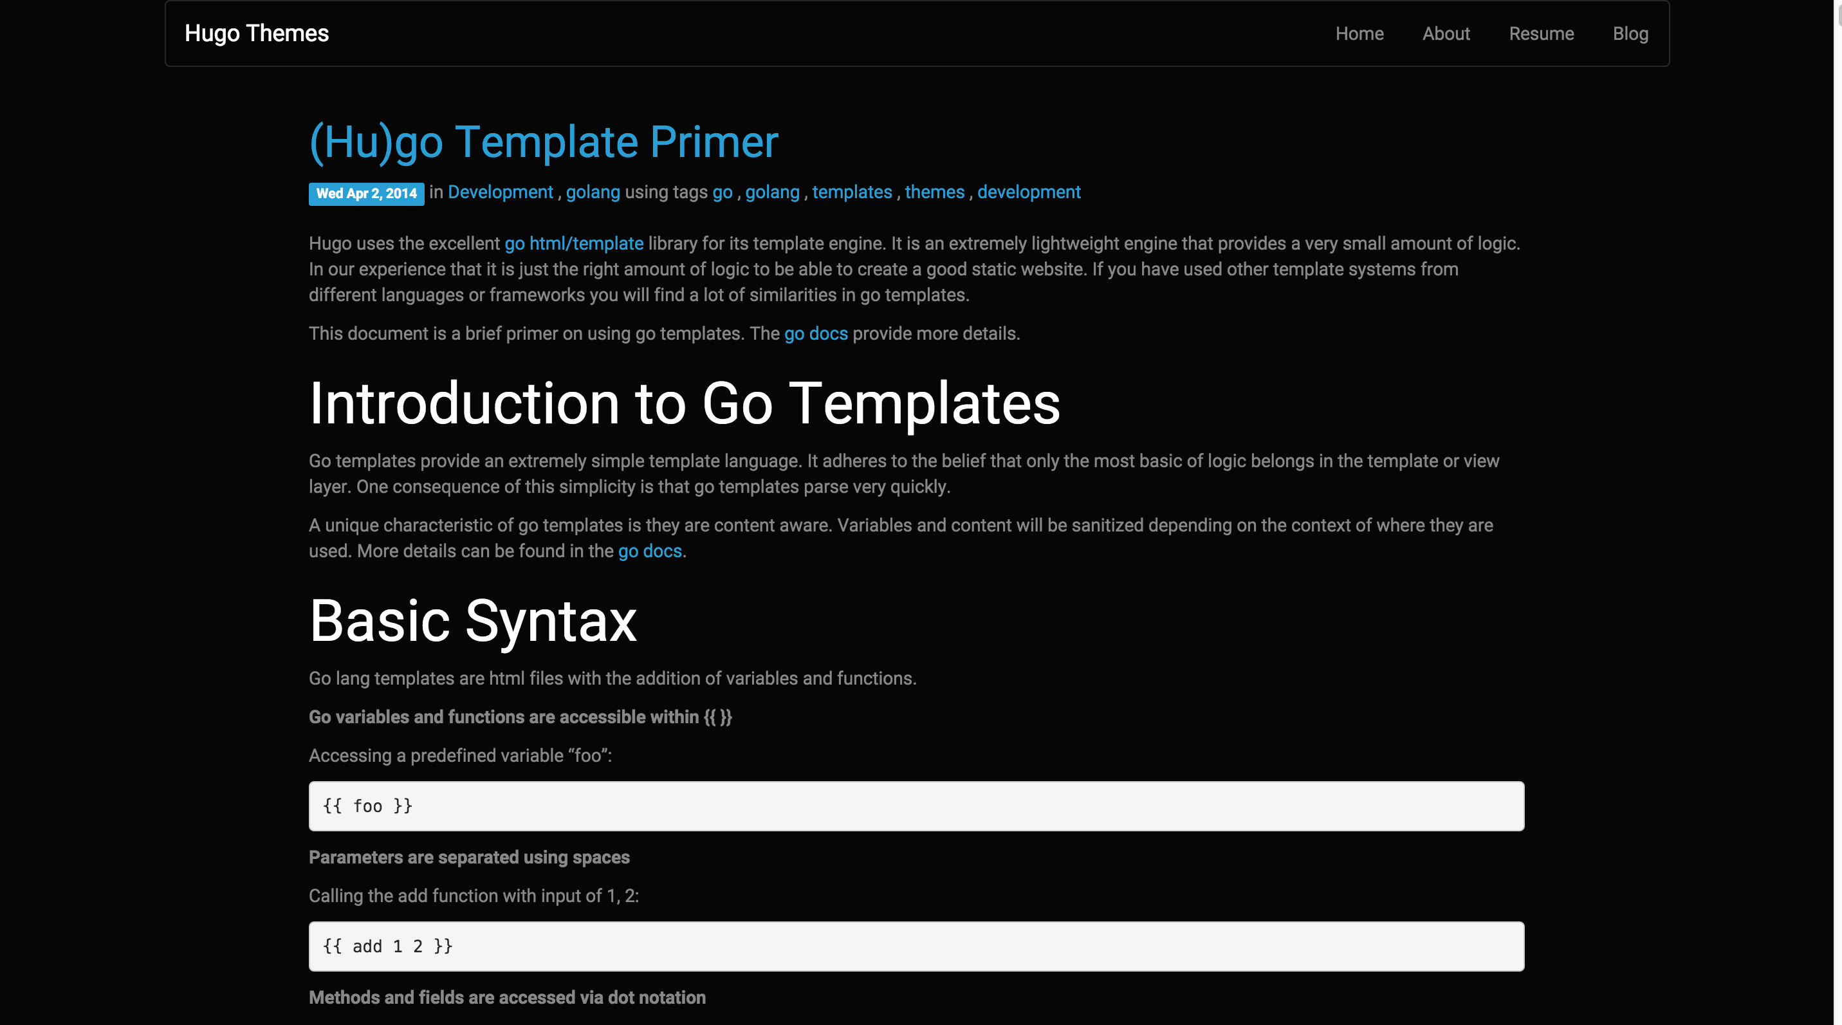The height and width of the screenshot is (1025, 1842).
Task: Open go docs link in primer paragraph
Action: tap(815, 333)
